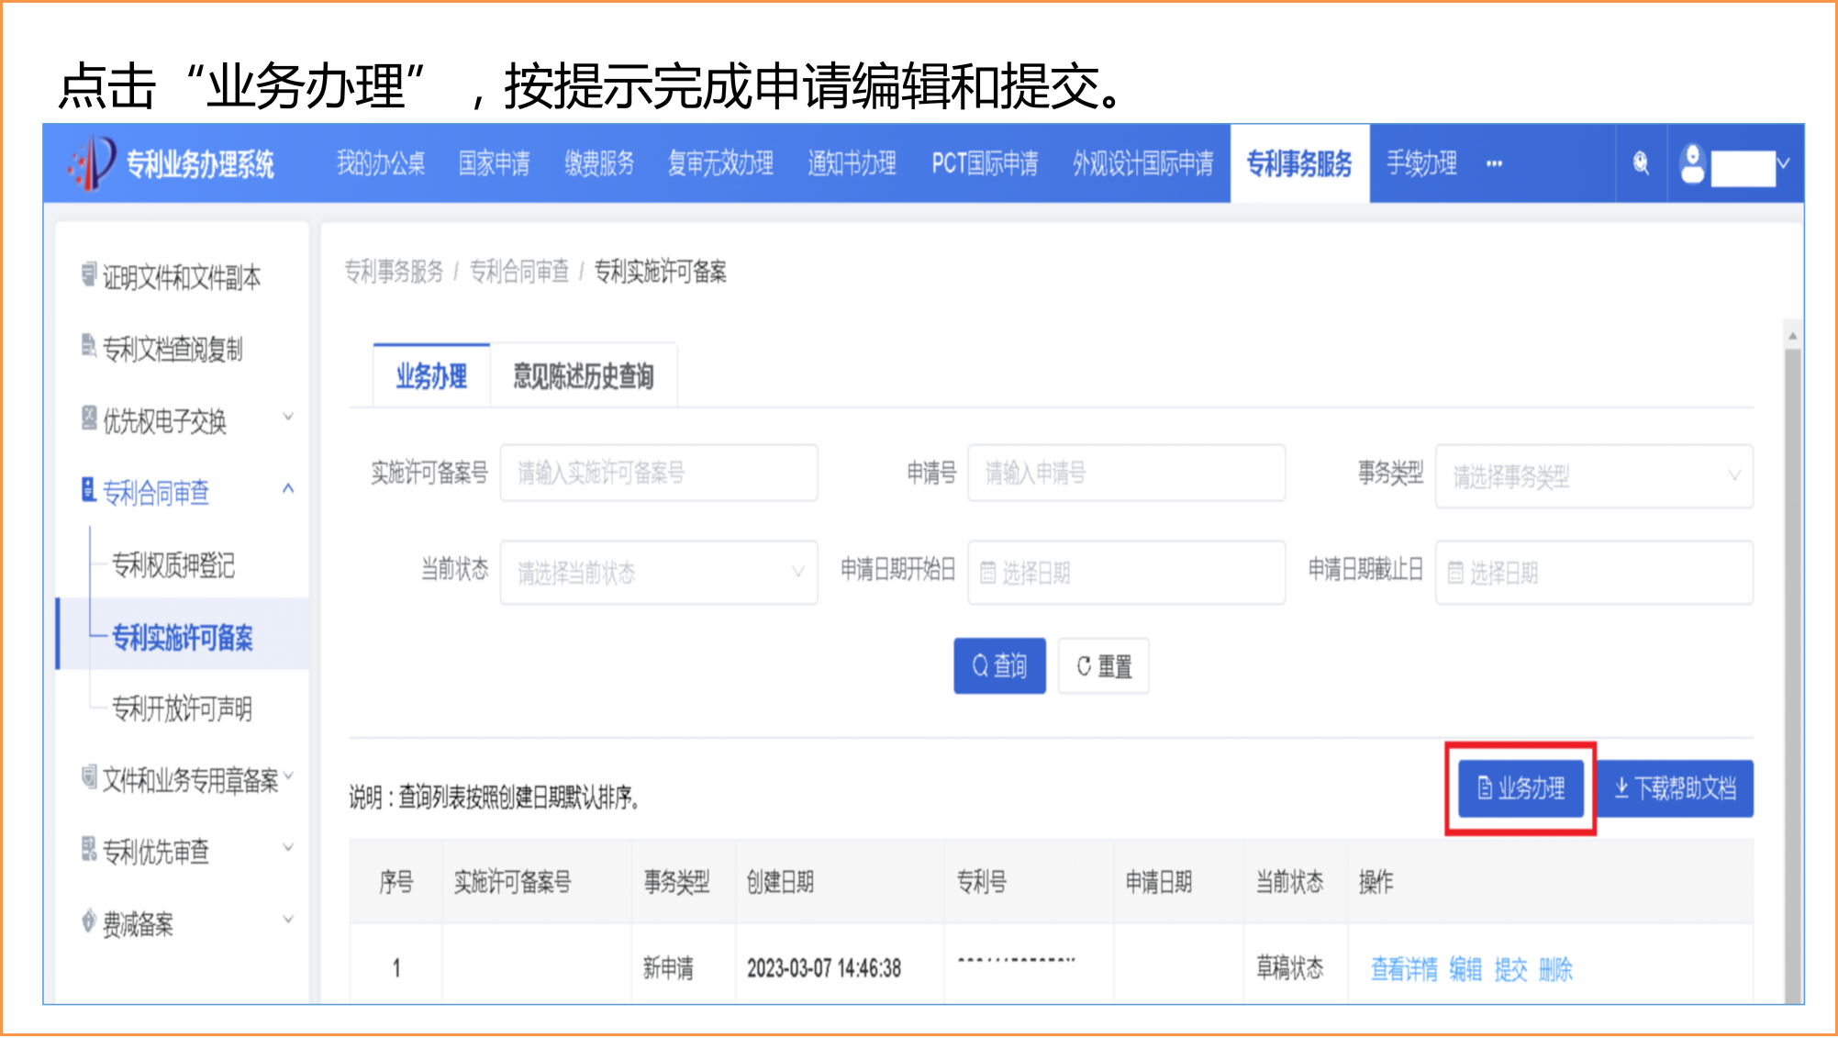The width and height of the screenshot is (1838, 1038).
Task: Click the reset icon on the 重置 button
Action: 1083,665
